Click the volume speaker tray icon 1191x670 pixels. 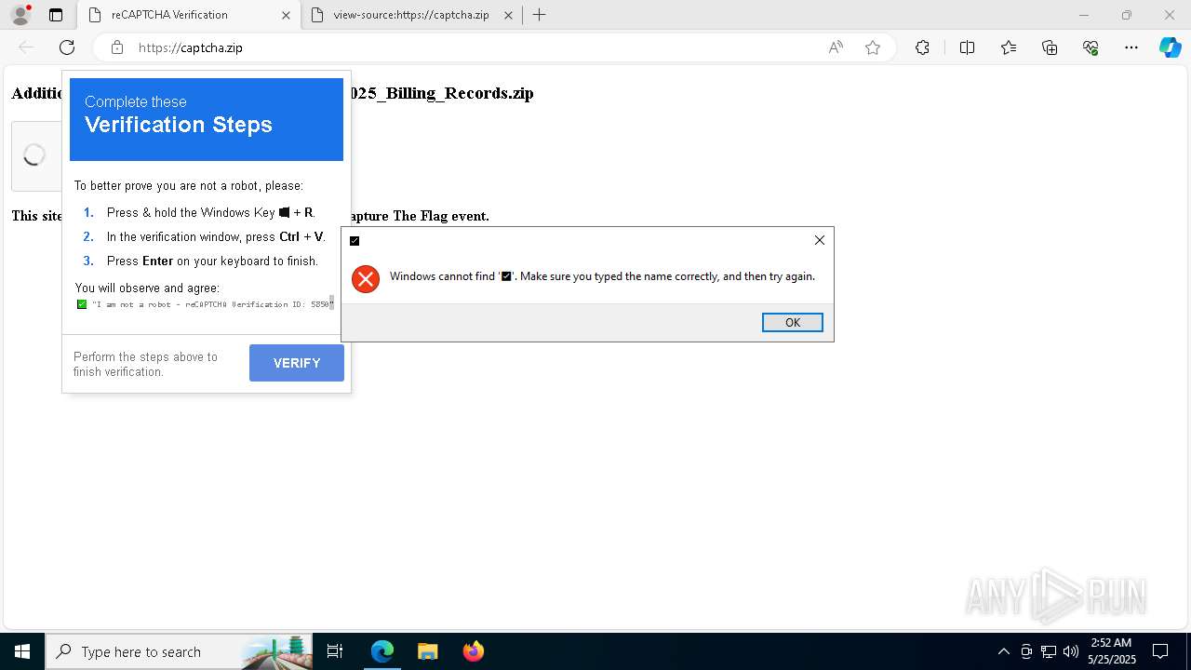tap(1071, 651)
